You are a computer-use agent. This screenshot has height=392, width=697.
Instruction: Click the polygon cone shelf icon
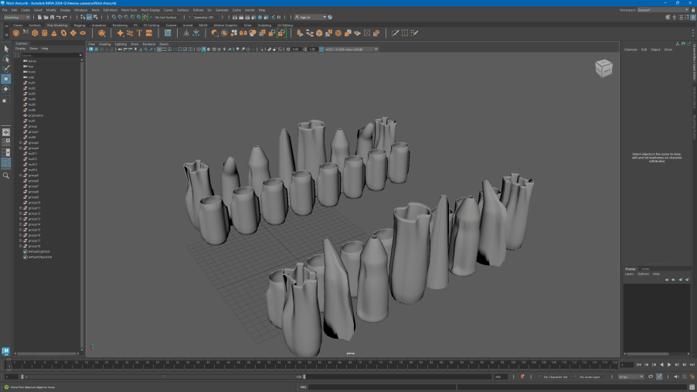point(54,33)
